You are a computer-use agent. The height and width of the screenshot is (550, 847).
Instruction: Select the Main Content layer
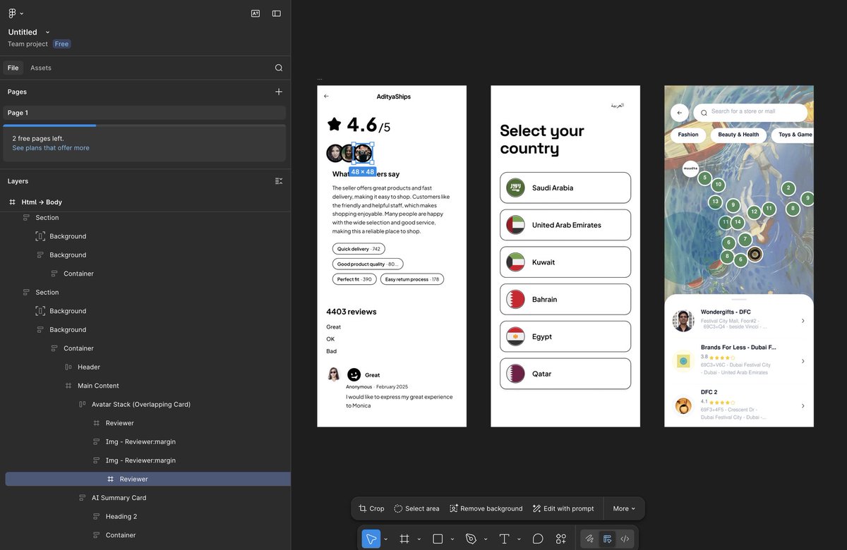tap(98, 386)
